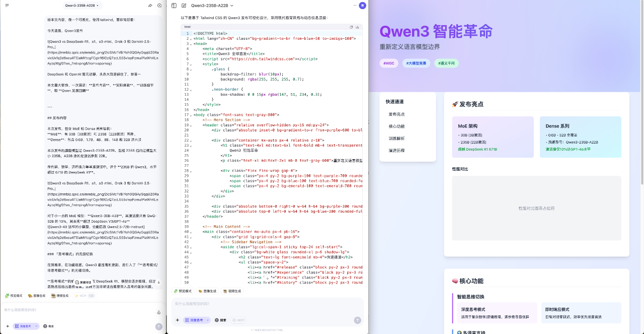Collapse code fold arrow at line 2 html tag
The width and height of the screenshot is (644, 334).
191,38
